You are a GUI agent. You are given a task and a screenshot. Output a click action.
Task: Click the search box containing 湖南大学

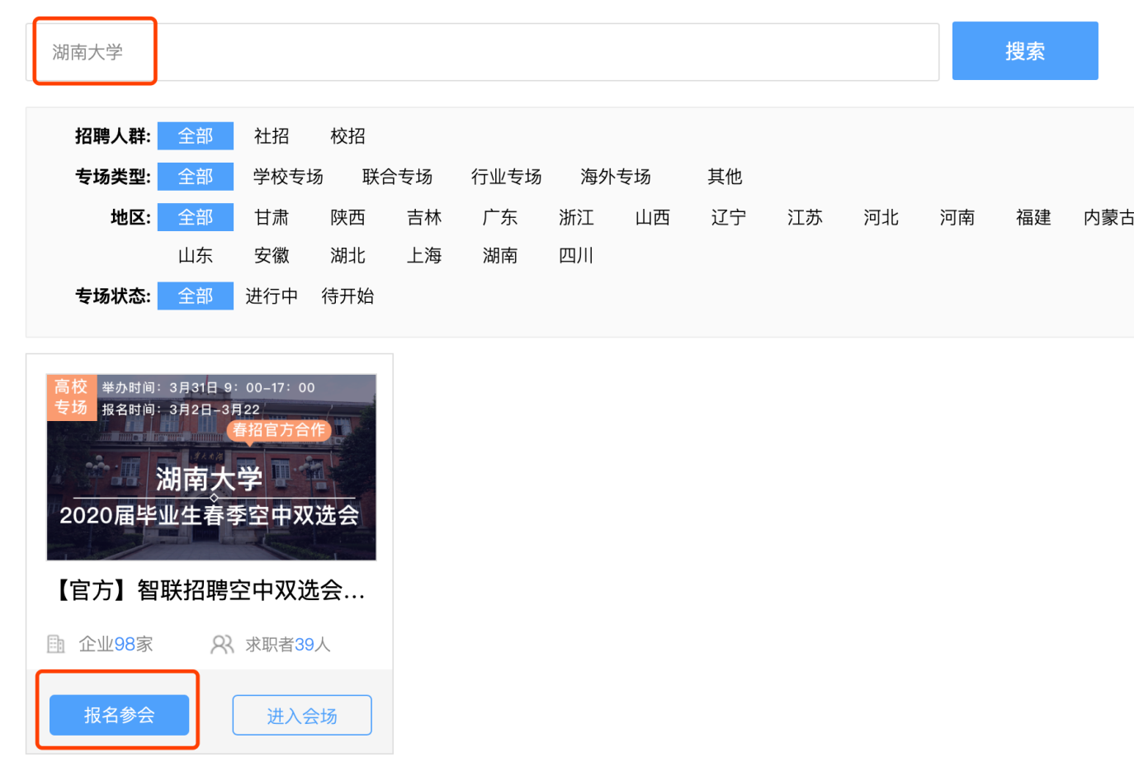tap(483, 52)
